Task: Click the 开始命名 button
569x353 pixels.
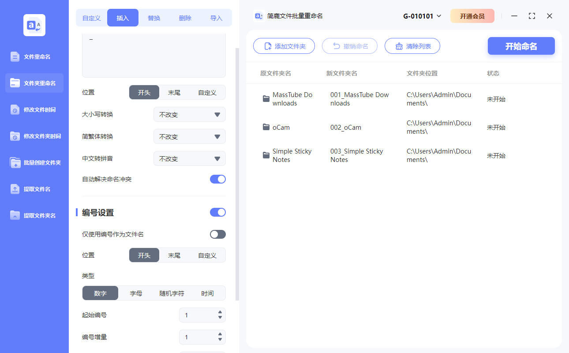Action: coord(521,46)
